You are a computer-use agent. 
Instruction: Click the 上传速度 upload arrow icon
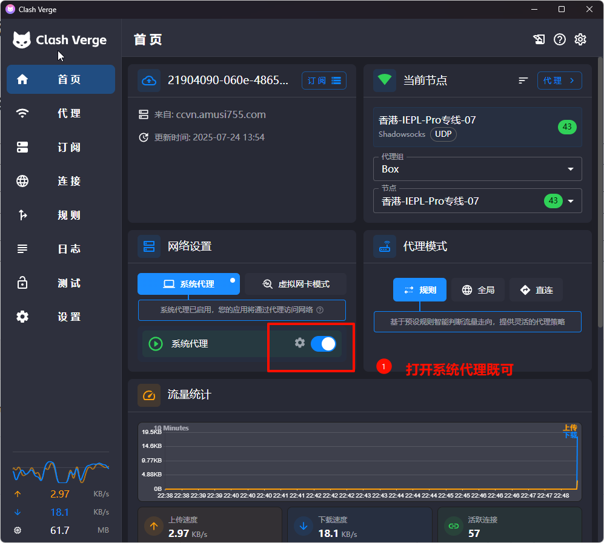pos(154,526)
